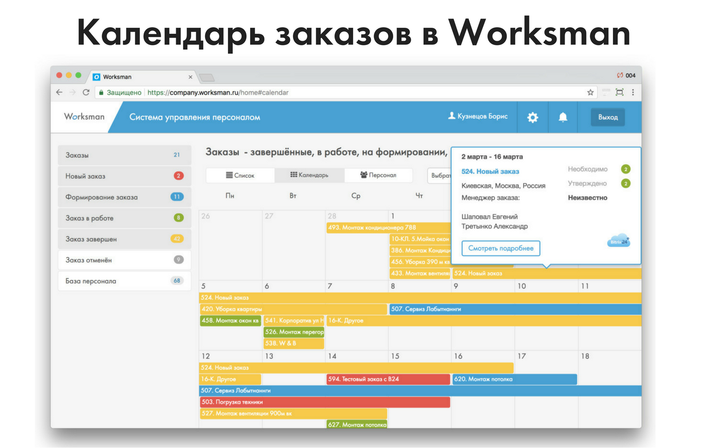The image size is (707, 448).
Task: Open order 386. Монтаж Кондиц
Action: (x=420, y=250)
